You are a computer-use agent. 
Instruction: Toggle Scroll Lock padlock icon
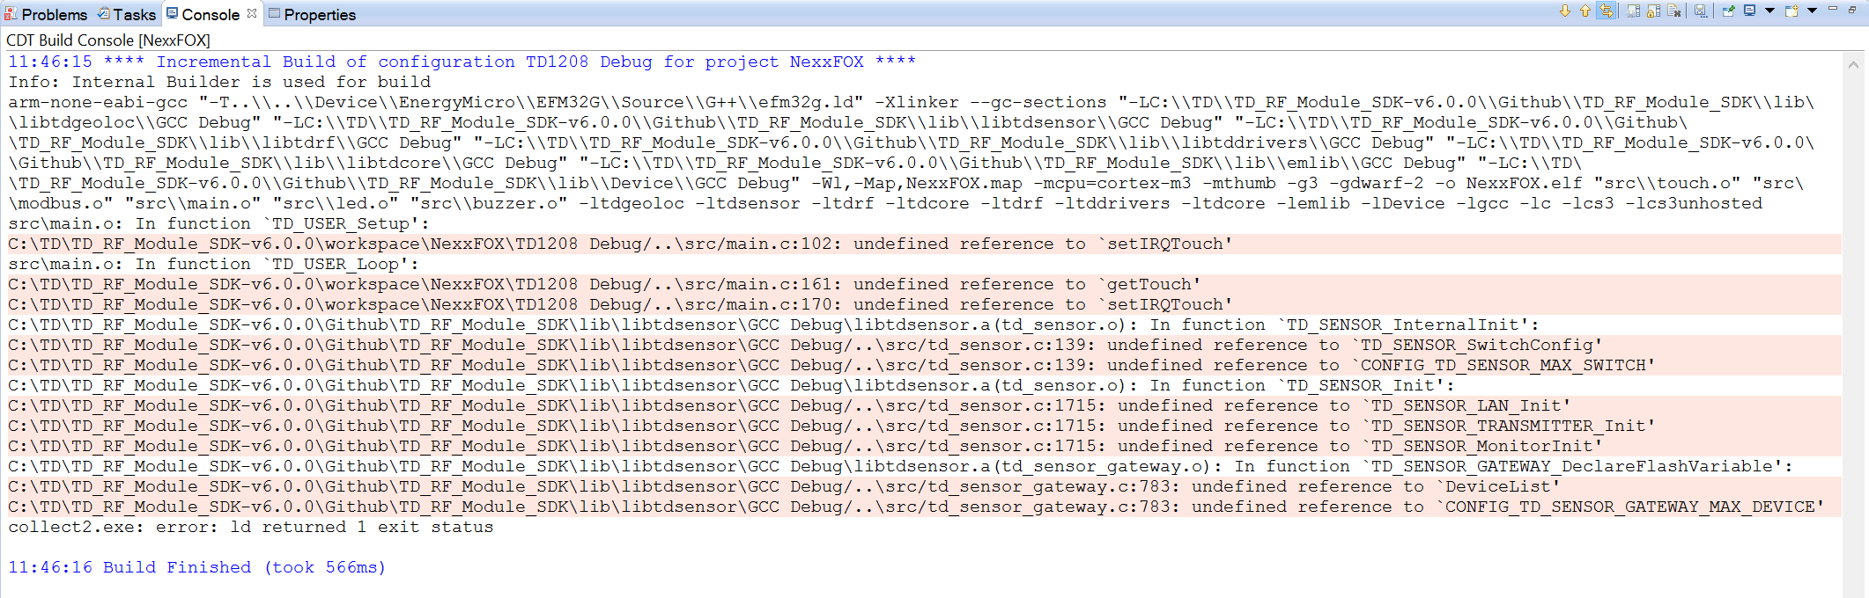click(1653, 11)
